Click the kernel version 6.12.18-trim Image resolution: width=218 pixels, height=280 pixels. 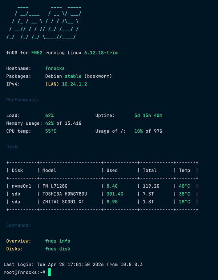coord(101,53)
